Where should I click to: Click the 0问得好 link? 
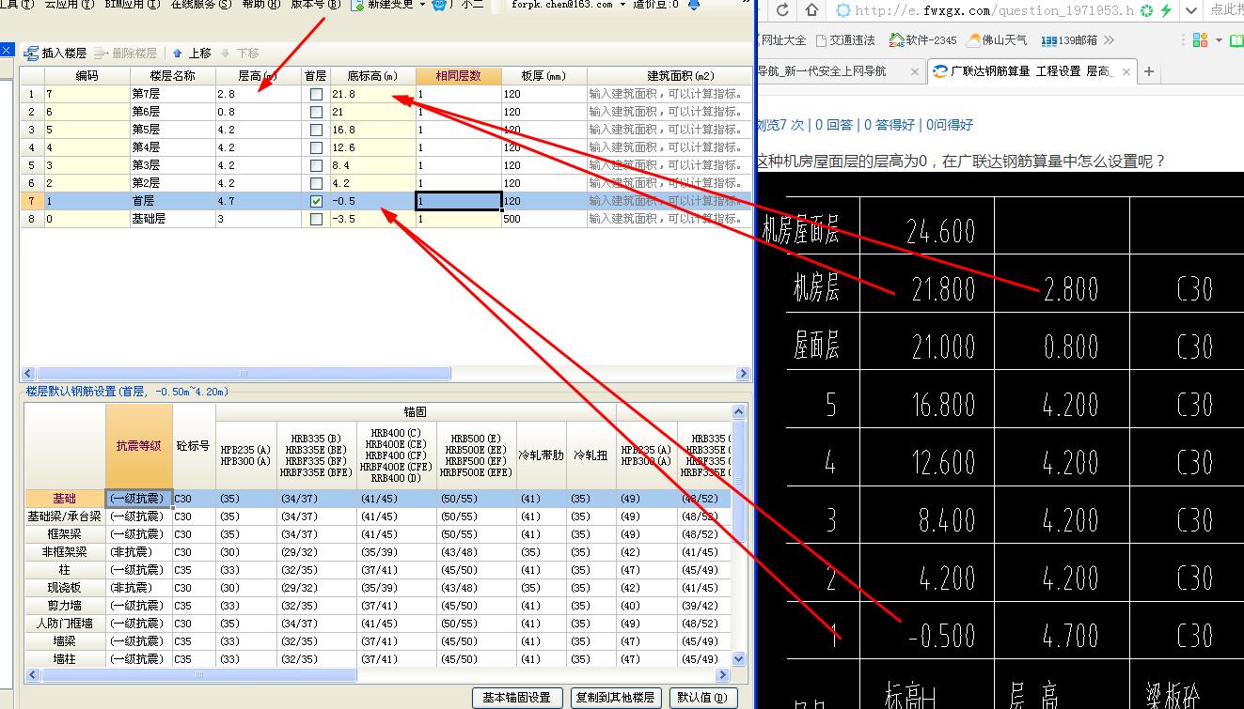(x=949, y=125)
